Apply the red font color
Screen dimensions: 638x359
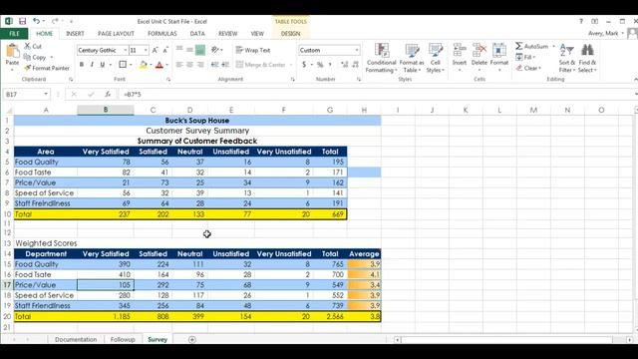[x=159, y=65]
